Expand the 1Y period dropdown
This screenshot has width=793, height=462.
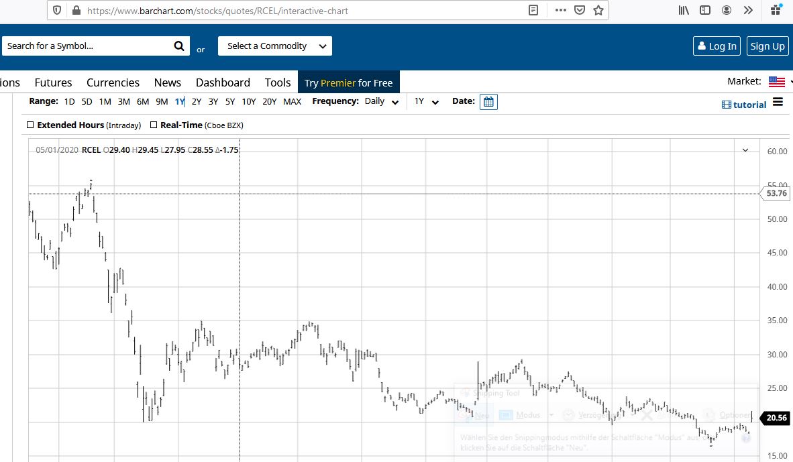pyautogui.click(x=426, y=102)
